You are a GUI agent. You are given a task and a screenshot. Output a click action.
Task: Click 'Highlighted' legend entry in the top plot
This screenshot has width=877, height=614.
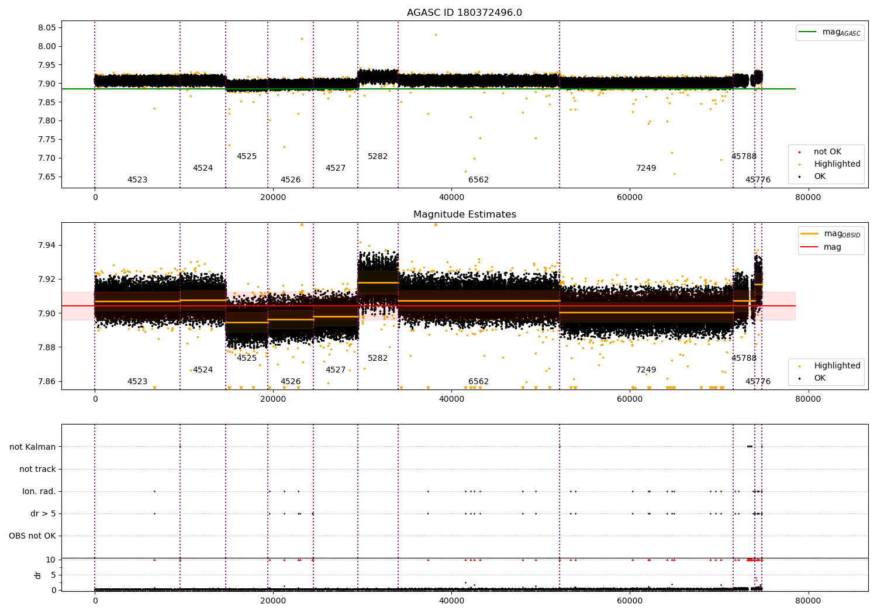point(830,164)
